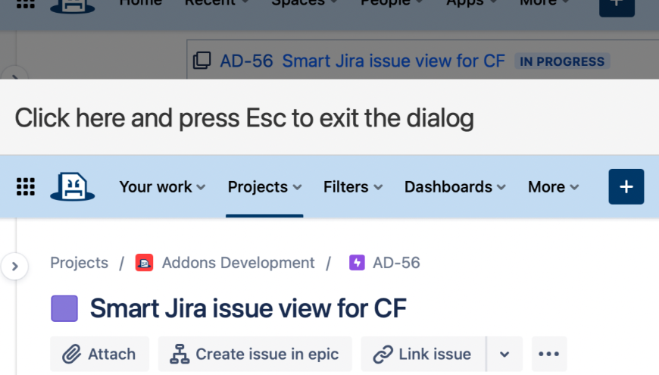Click the purple epic color square
This screenshot has height=375, width=659.
point(64,308)
